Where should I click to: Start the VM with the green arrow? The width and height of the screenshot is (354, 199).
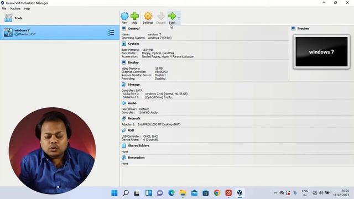click(x=172, y=16)
